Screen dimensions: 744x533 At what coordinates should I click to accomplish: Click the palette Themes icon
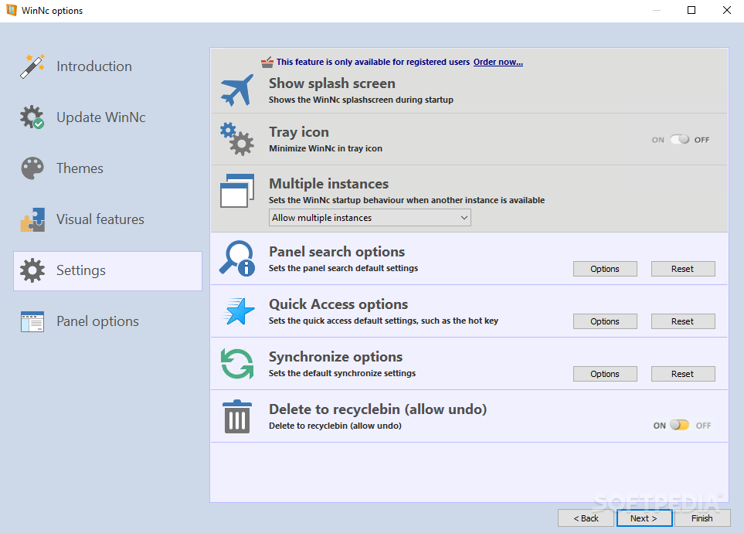(32, 168)
